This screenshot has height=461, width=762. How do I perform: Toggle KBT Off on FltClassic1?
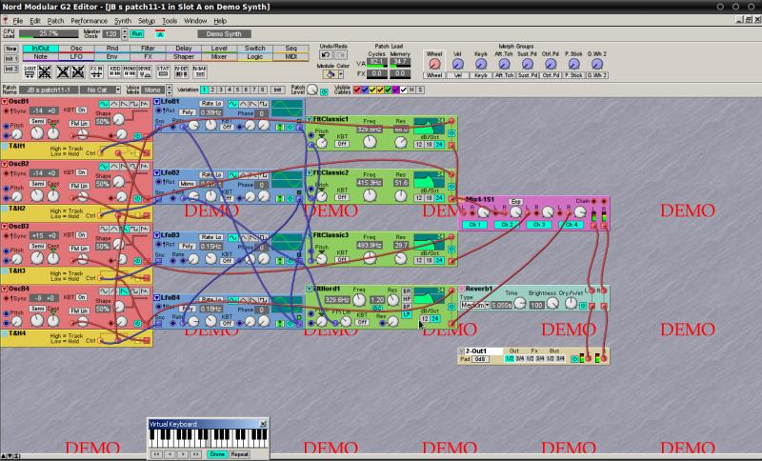pos(342,144)
